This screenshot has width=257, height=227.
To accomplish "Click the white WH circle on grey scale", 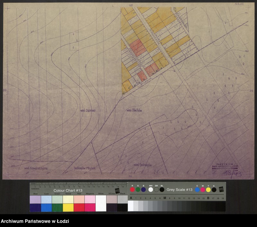I will pos(151,190).
